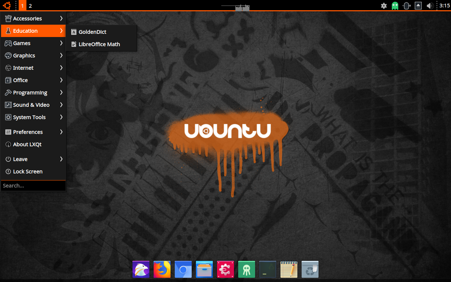
Task: Open the red gear dock icon
Action: point(225,269)
